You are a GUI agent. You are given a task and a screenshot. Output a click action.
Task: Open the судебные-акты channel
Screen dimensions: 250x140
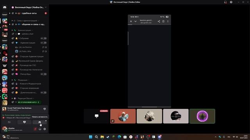[x=29, y=13]
